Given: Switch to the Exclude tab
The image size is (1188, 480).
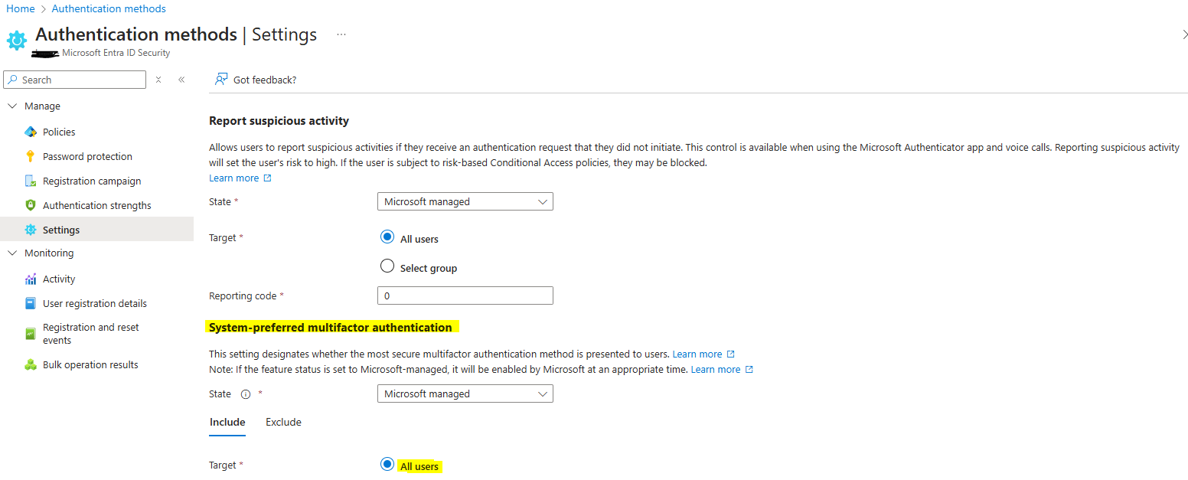Looking at the screenshot, I should [x=283, y=422].
